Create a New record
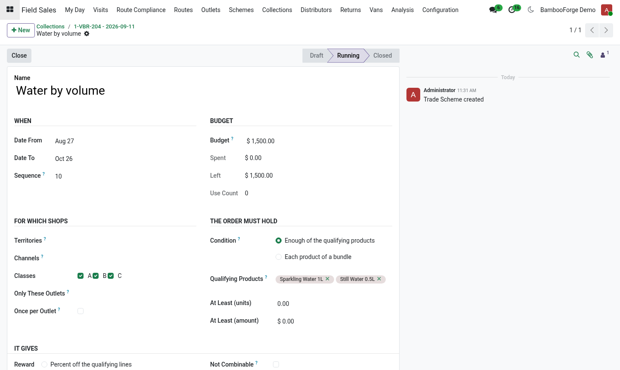The image size is (620, 370). (21, 30)
